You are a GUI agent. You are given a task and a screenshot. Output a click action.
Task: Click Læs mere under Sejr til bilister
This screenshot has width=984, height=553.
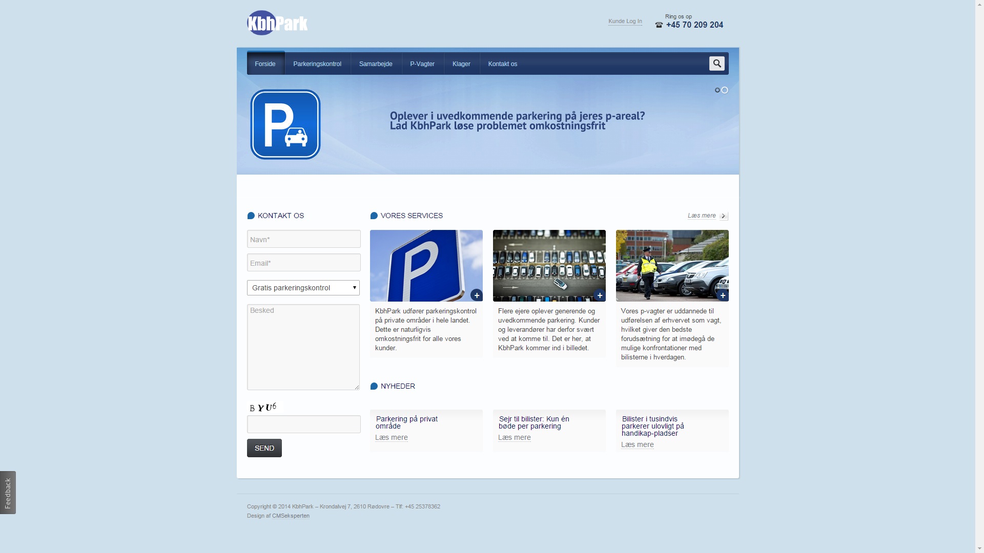pos(515,438)
